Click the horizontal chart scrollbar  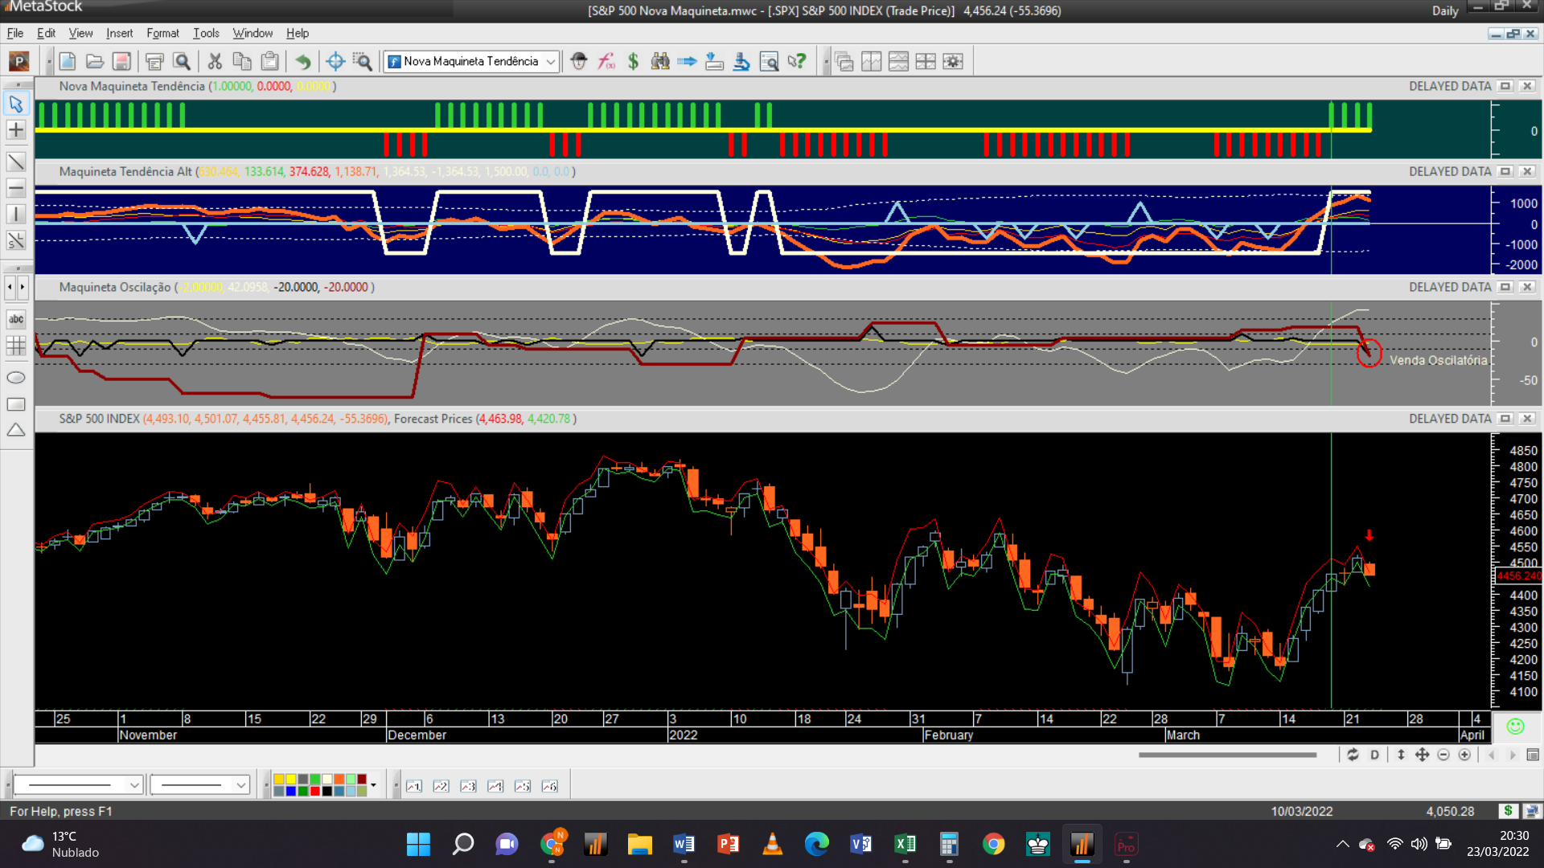[1226, 755]
